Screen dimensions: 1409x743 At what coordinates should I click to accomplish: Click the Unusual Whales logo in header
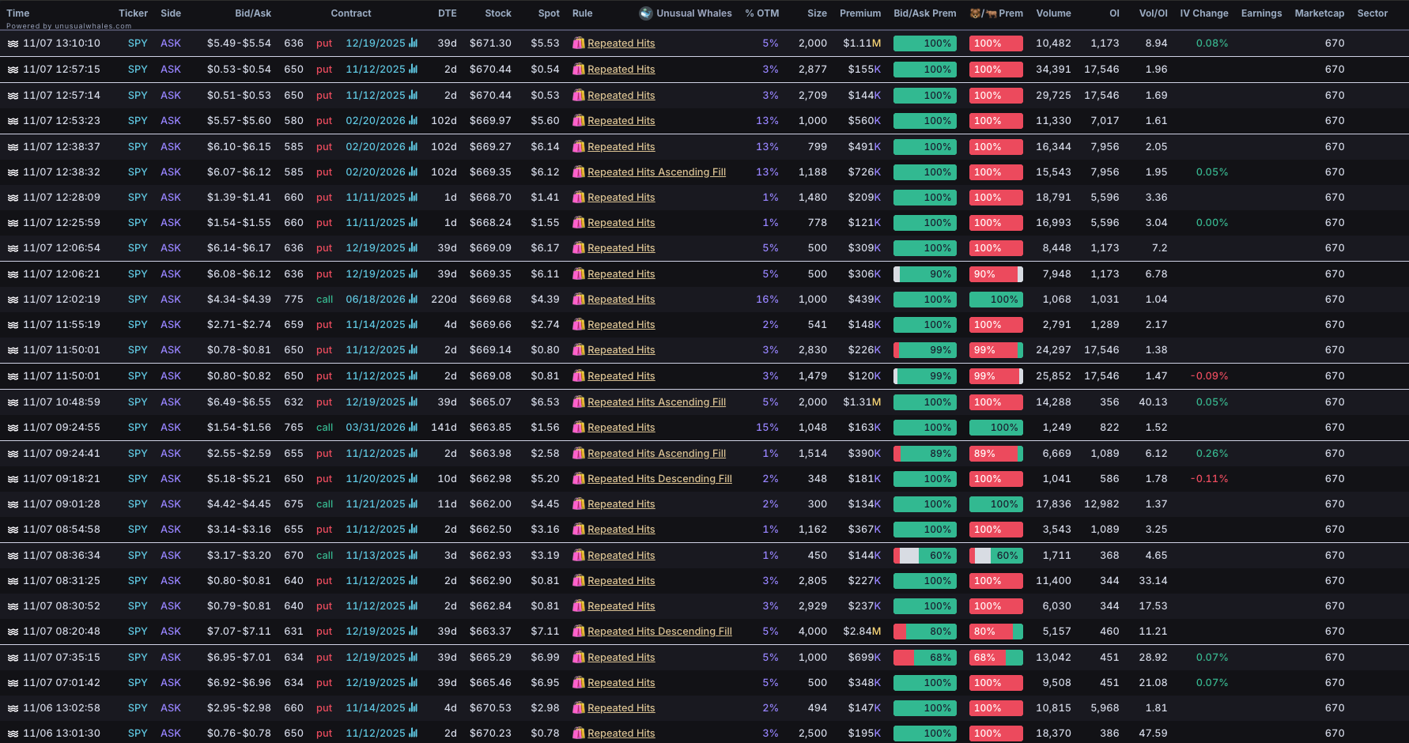pos(646,13)
